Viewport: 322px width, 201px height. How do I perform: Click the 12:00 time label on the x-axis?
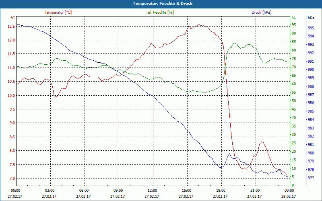pos(152,190)
